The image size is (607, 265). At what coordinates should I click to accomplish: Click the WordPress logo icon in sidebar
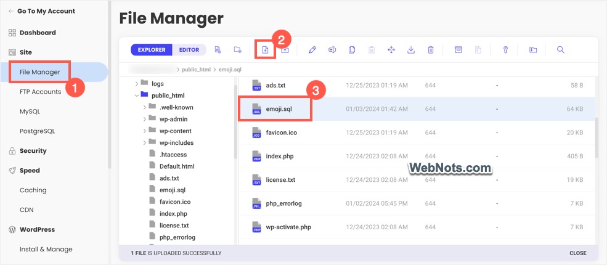point(12,229)
